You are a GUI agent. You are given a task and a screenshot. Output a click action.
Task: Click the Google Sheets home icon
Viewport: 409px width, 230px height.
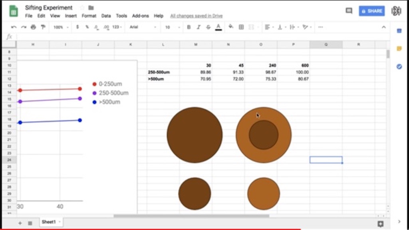[14, 11]
